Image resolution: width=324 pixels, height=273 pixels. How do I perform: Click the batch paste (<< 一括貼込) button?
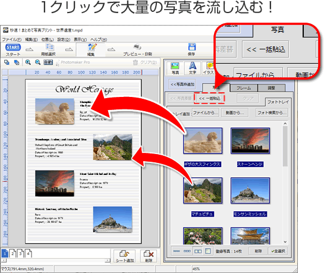pos(209,98)
